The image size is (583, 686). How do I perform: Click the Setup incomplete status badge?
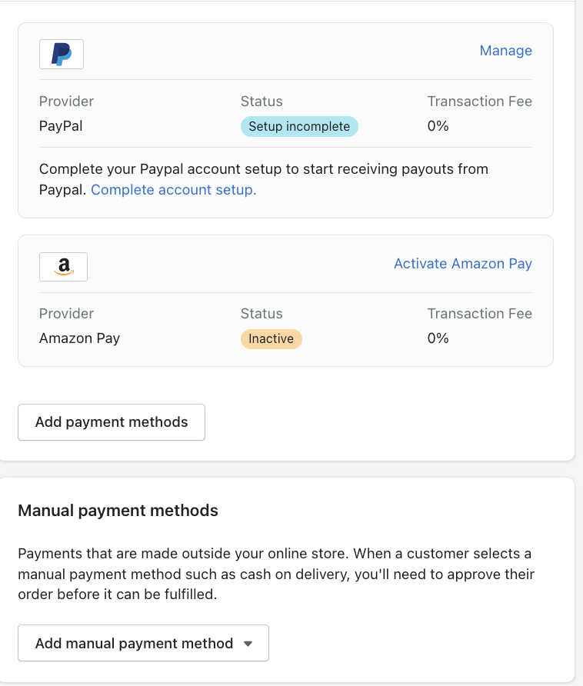pyautogui.click(x=299, y=126)
